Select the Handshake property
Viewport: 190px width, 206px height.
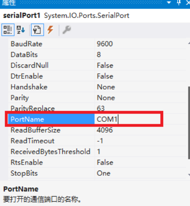[52, 87]
